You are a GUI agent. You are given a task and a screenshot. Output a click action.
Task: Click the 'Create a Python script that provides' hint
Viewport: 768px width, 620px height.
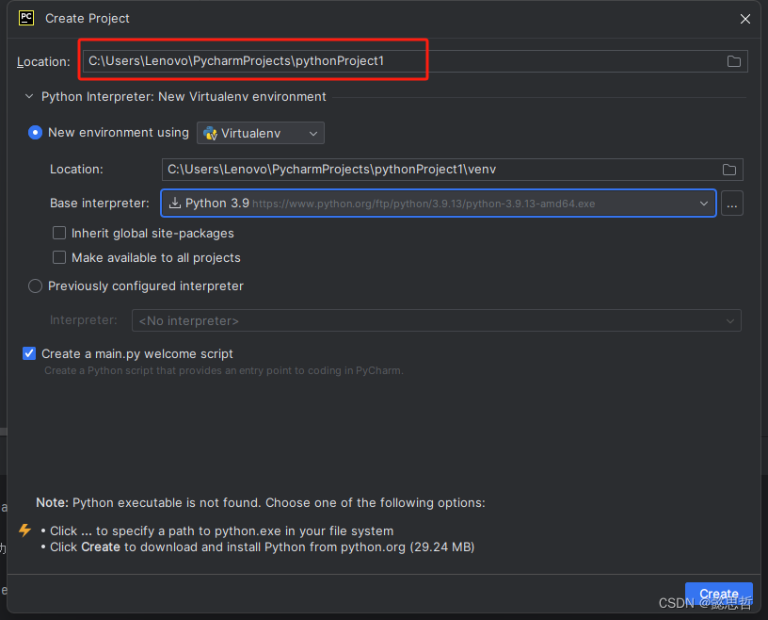224,370
